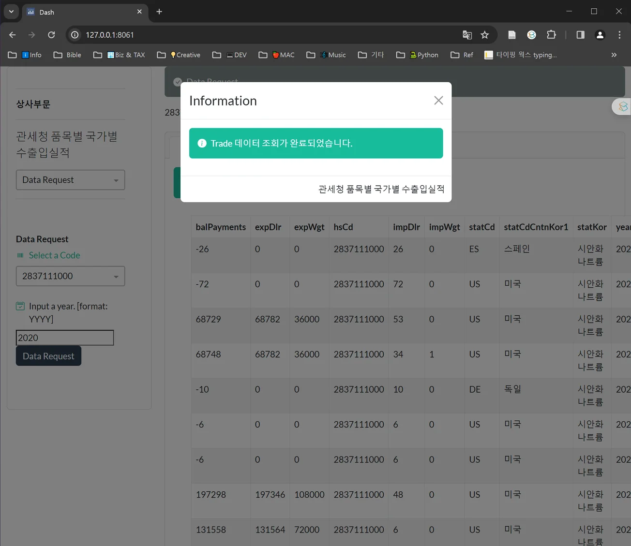Click the impDlr column header
This screenshot has width=631, height=546.
click(406, 227)
